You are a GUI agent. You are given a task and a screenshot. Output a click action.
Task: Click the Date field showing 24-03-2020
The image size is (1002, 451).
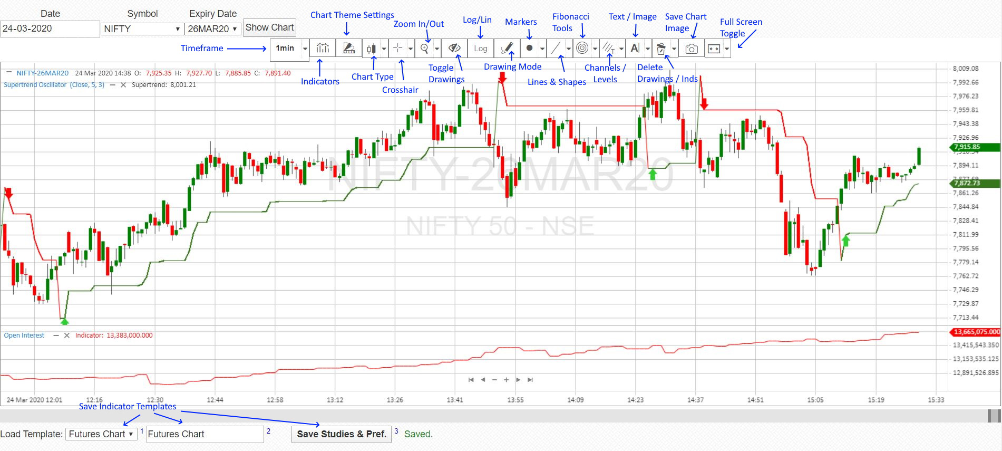pos(50,29)
